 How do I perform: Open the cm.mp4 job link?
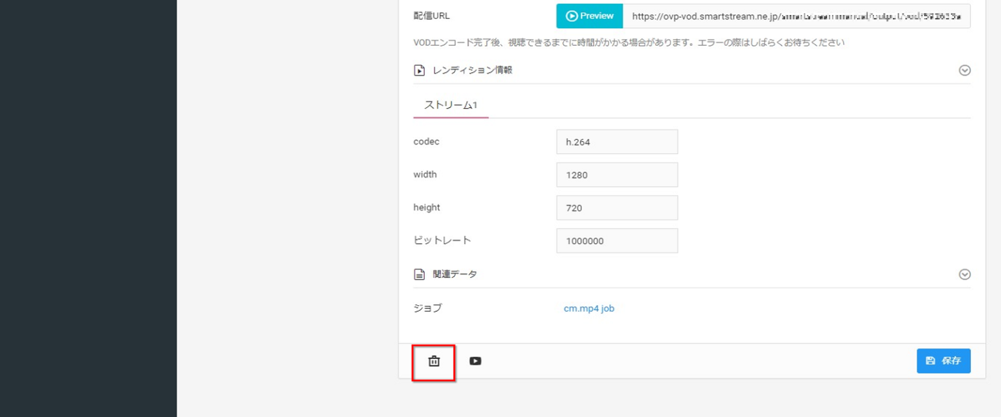pyautogui.click(x=588, y=308)
